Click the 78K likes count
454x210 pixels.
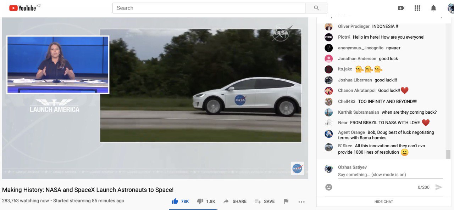click(185, 202)
